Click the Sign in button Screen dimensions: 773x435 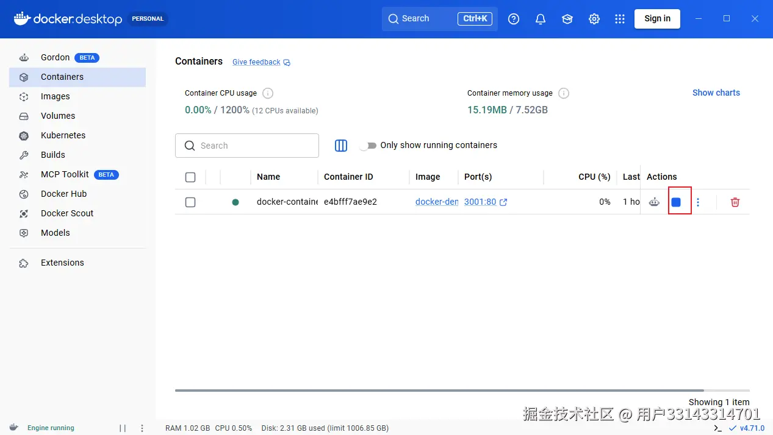pos(657,19)
